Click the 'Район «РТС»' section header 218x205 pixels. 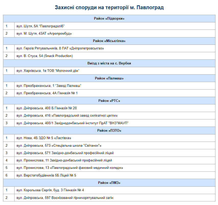tap(109, 101)
